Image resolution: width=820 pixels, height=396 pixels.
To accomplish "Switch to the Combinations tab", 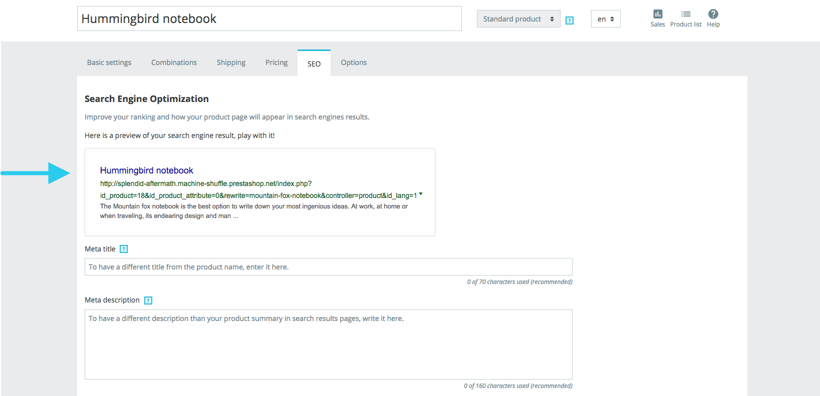I will point(174,62).
